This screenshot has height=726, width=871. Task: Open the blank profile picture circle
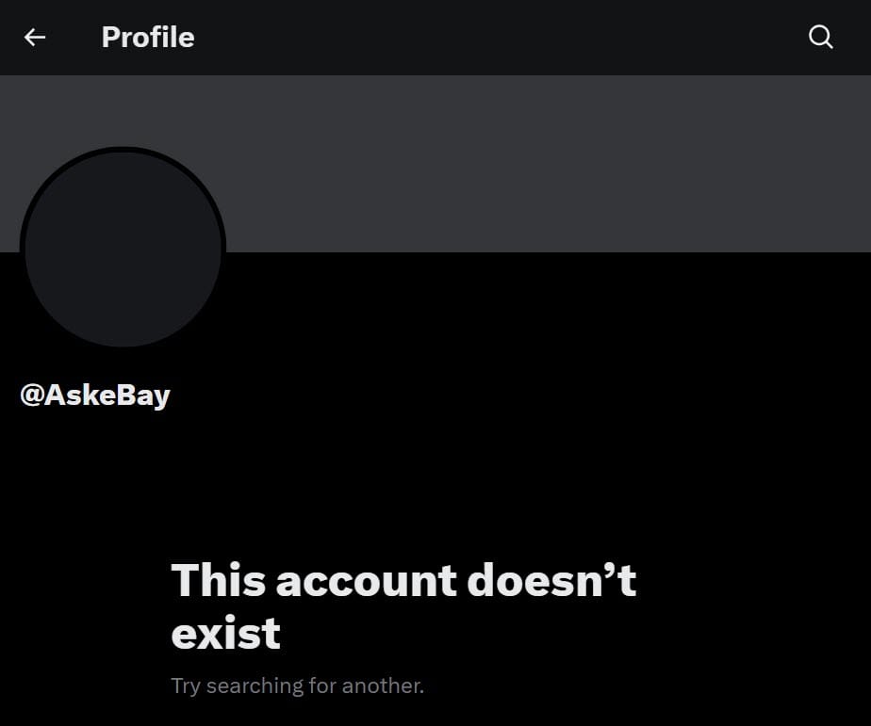pyautogui.click(x=123, y=248)
